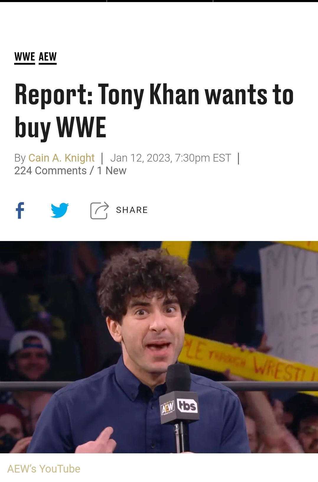Tap the share arrow box icon
318x482 pixels.
coord(99,210)
